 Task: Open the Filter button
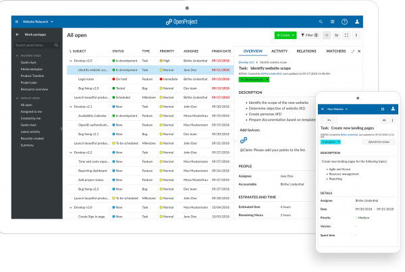(309, 35)
